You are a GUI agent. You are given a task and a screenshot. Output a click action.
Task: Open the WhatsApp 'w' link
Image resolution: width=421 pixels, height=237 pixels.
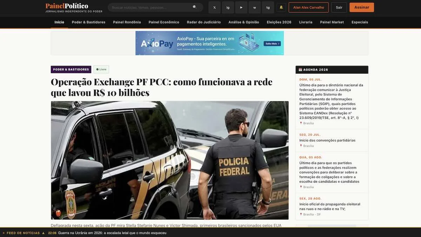tap(254, 7)
